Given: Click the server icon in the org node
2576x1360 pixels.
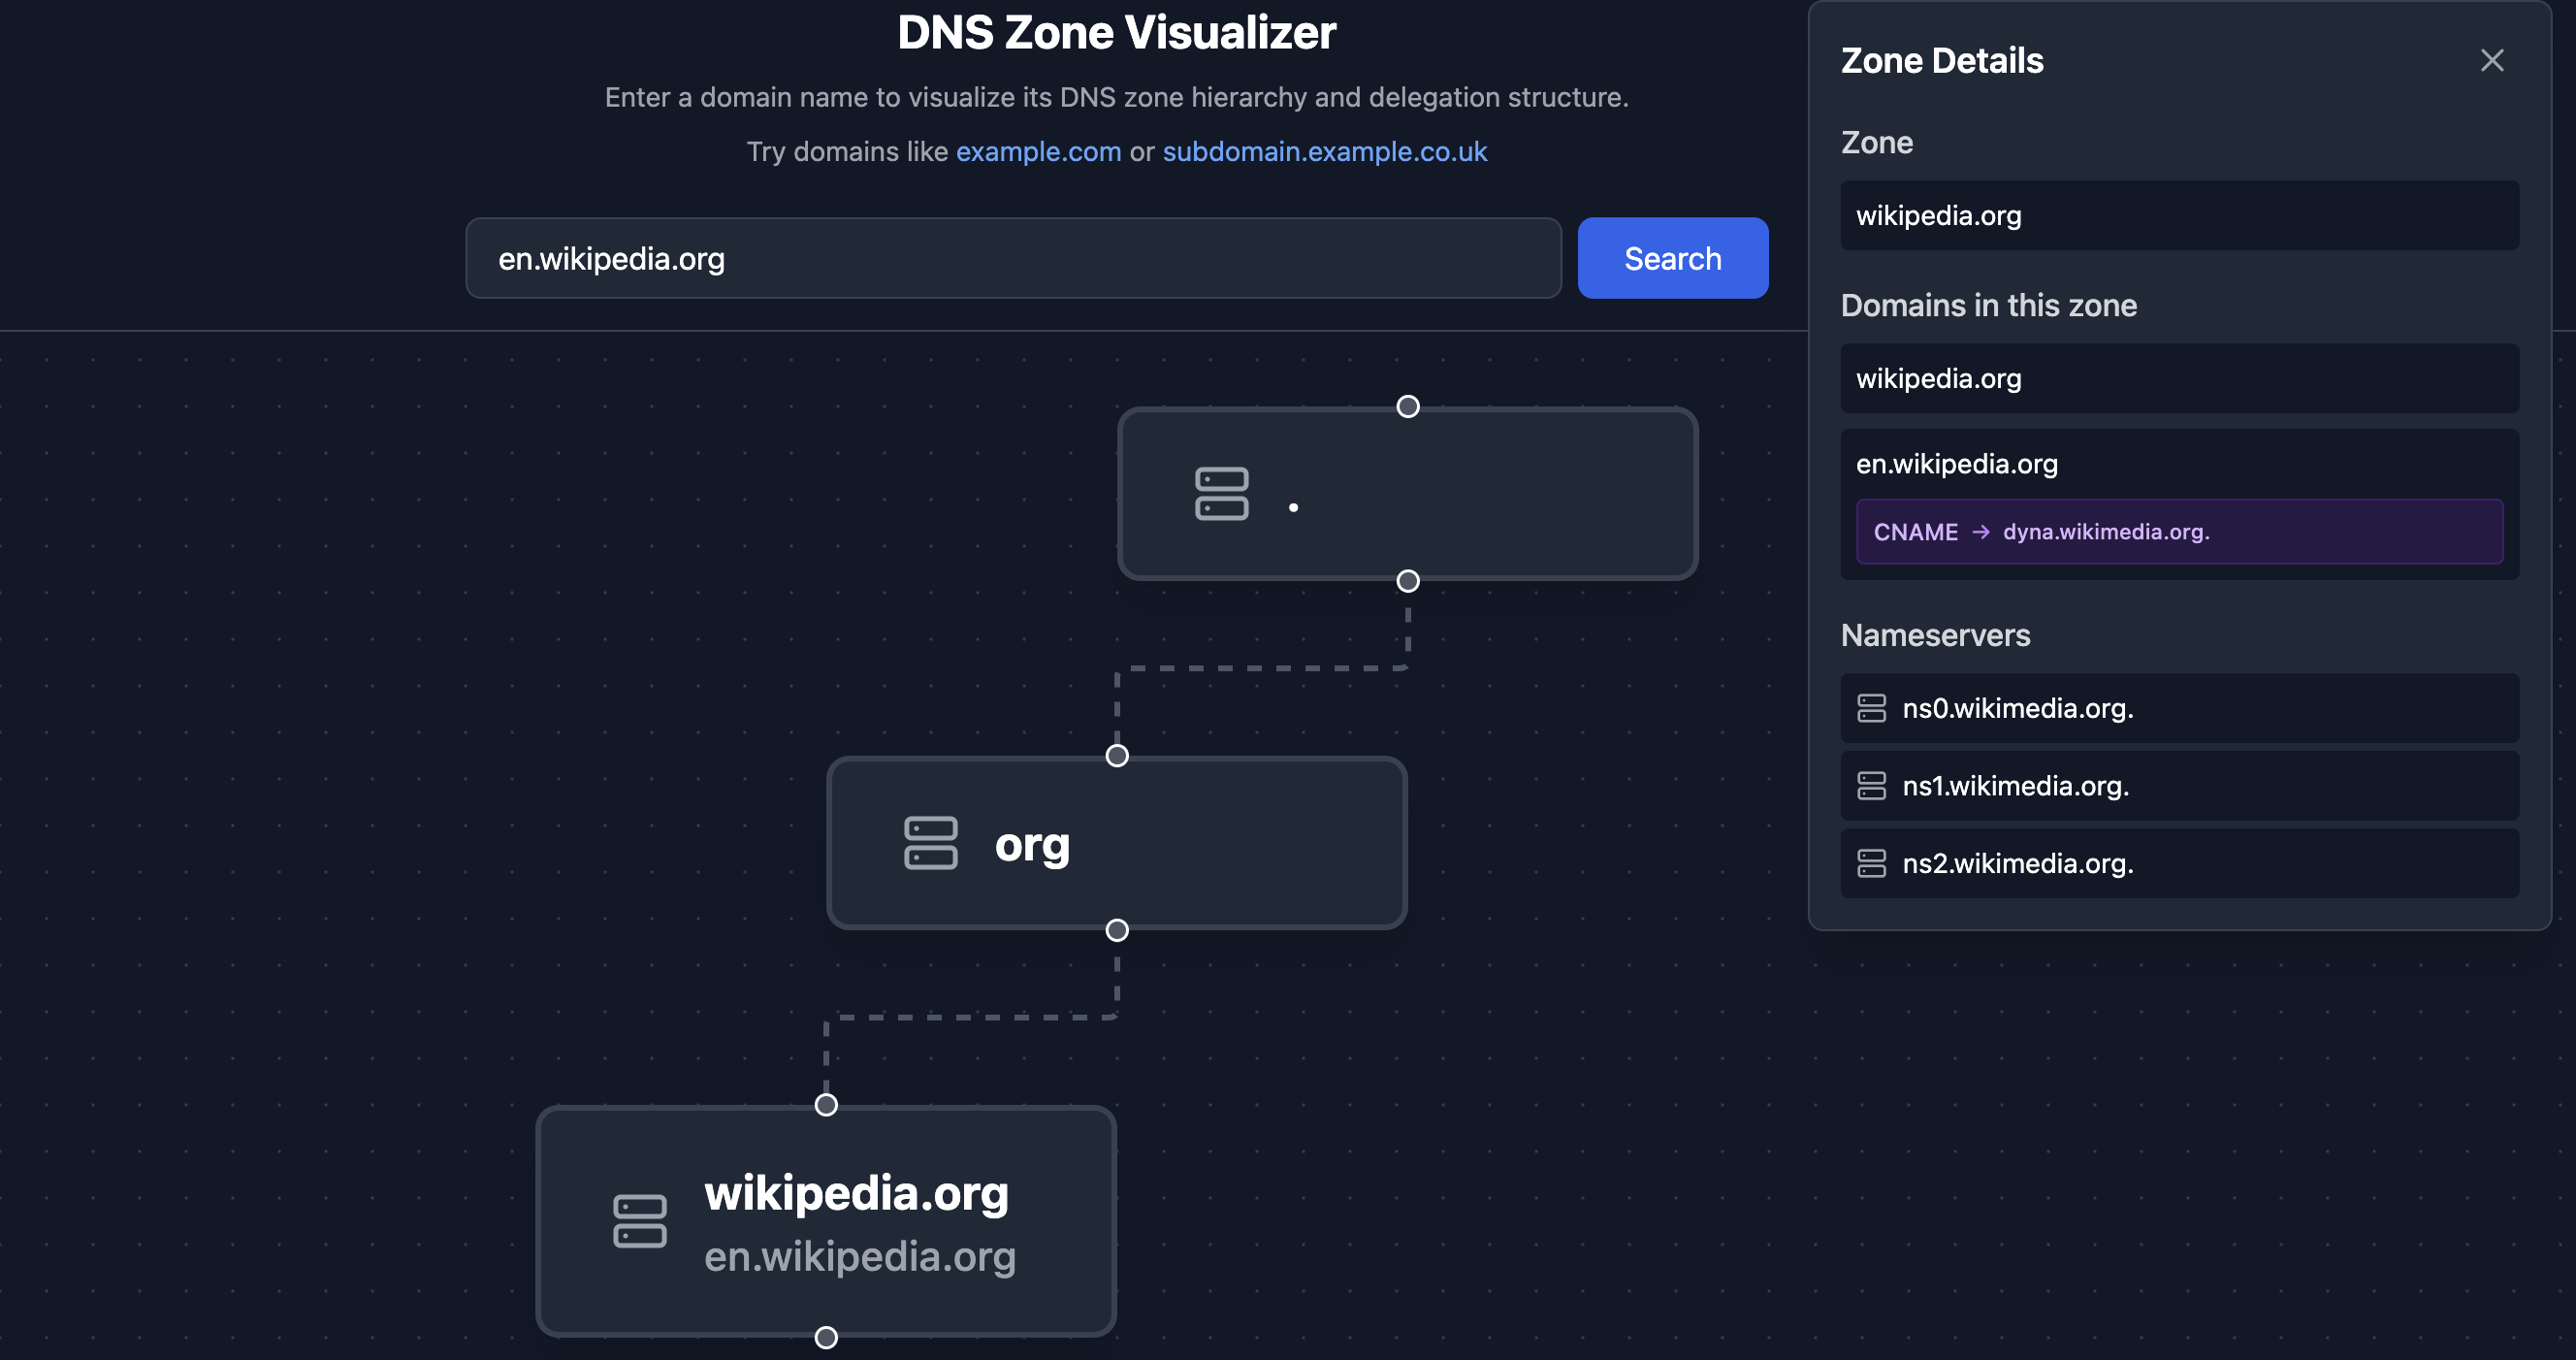Looking at the screenshot, I should (932, 843).
